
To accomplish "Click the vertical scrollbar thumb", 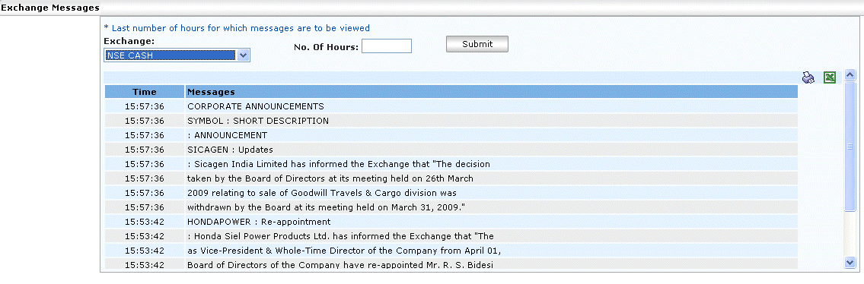I will [x=850, y=146].
